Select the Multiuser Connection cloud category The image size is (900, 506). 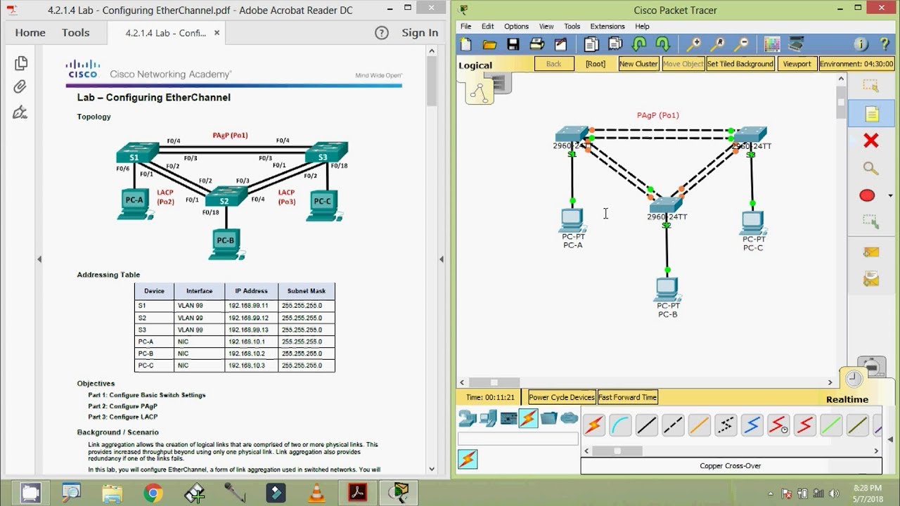pos(570,419)
